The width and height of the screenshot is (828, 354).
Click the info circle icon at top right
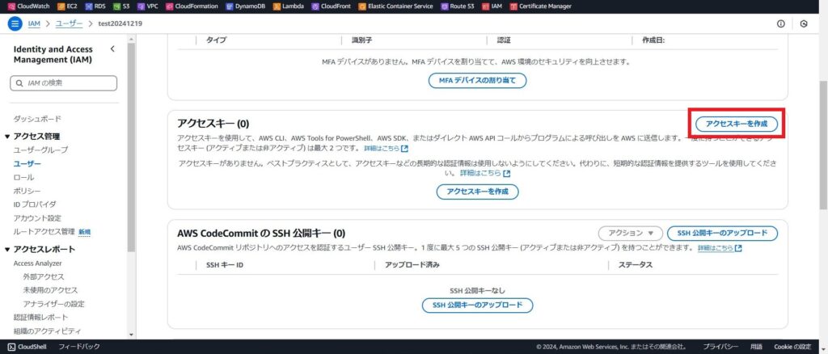pyautogui.click(x=780, y=24)
